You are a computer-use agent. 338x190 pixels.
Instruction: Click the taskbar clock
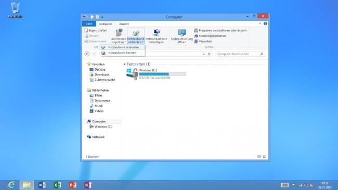pos(325,185)
